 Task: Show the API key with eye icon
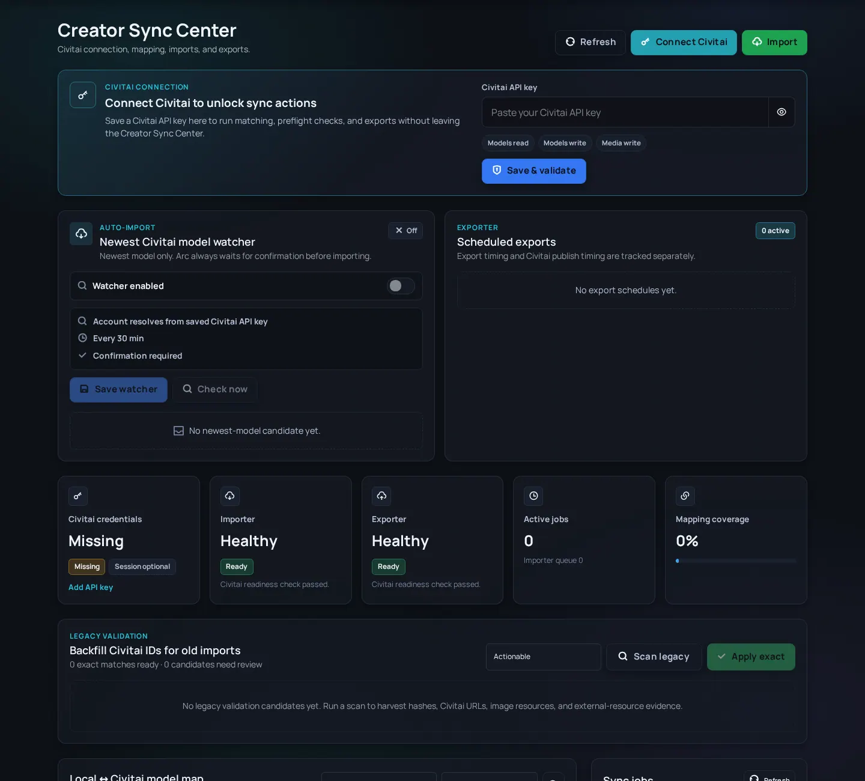[x=782, y=112]
